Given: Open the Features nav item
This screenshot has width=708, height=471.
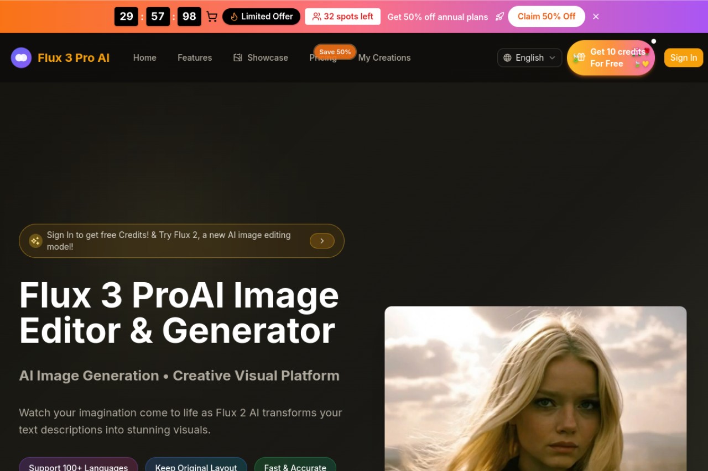Looking at the screenshot, I should pos(195,57).
